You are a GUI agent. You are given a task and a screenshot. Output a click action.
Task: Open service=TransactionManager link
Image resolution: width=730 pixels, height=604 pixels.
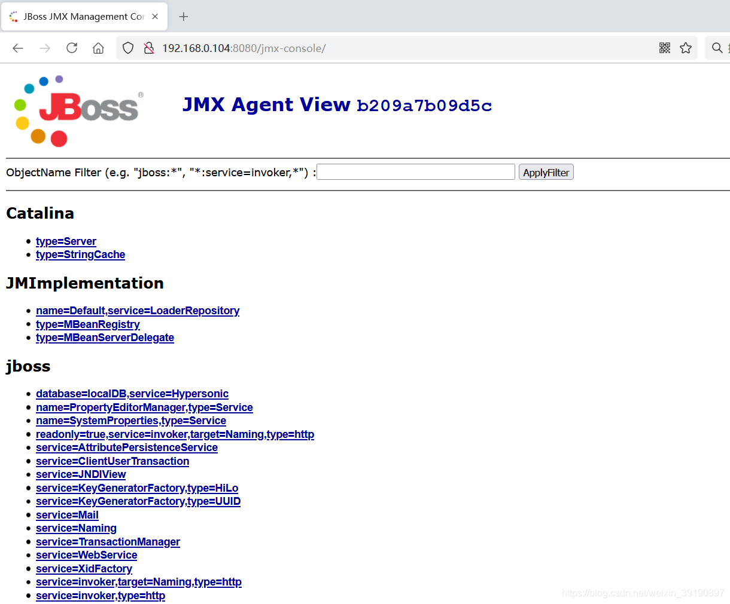click(108, 542)
